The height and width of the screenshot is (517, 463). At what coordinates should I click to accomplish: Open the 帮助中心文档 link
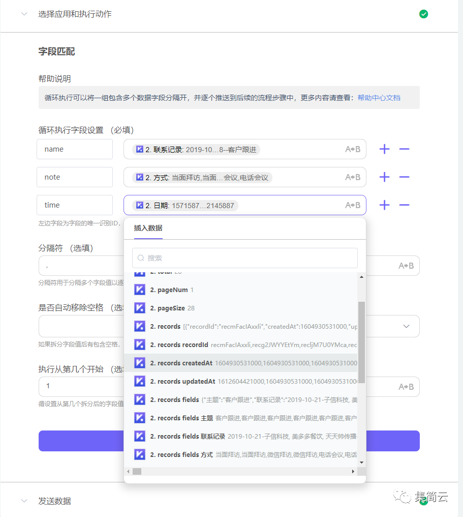point(379,98)
